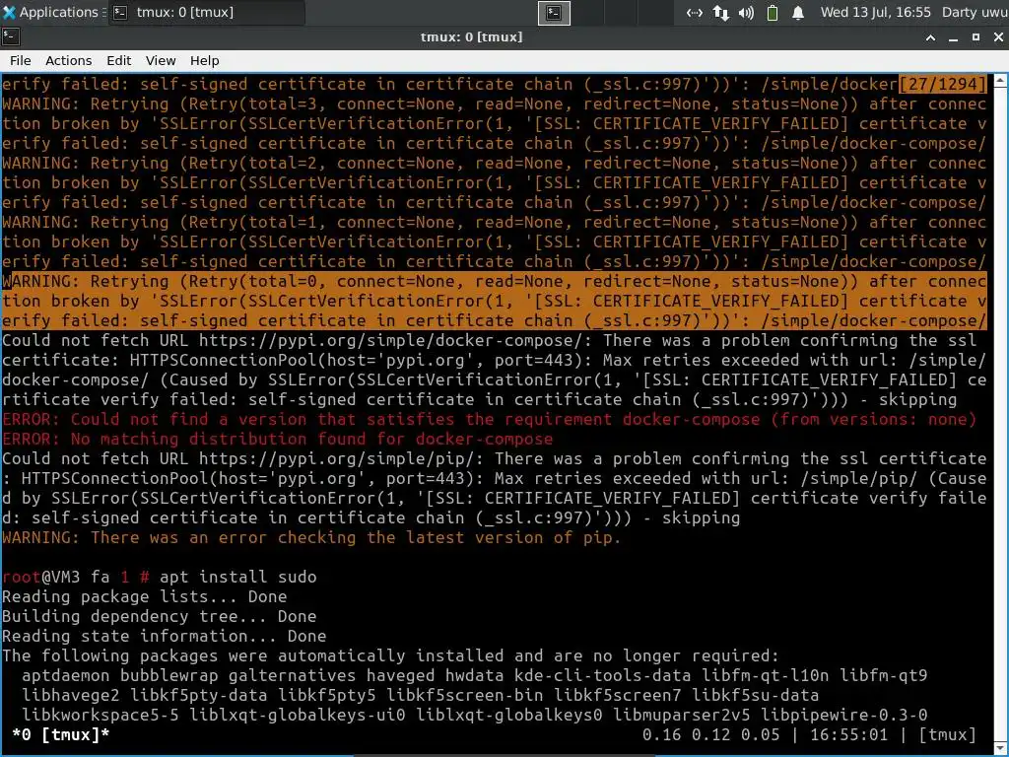Open the volume speaker icon

coord(746,12)
